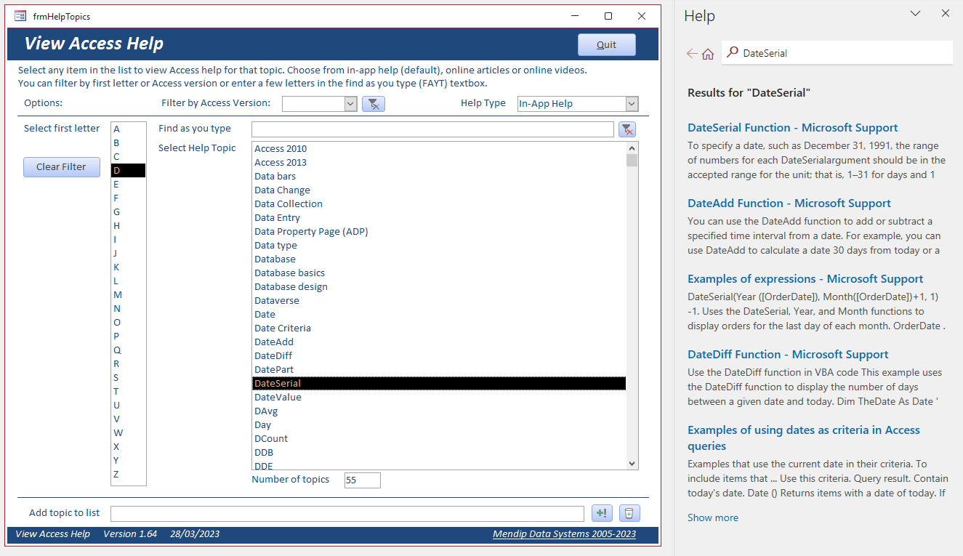Viewport: 963px width, 556px height.
Task: Select the Access 2010 help topic
Action: tap(439, 149)
